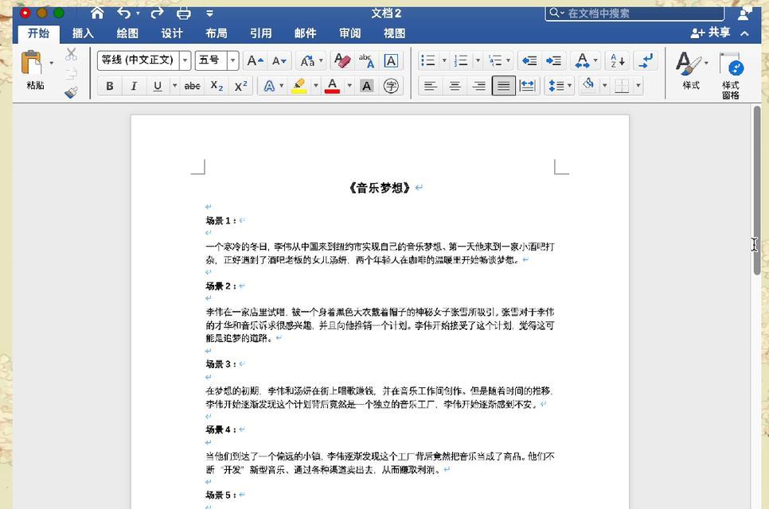Toggle character shading A icon

coord(366,86)
